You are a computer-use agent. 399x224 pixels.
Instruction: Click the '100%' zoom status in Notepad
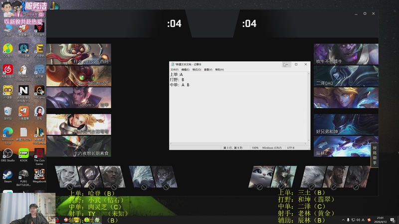point(255,148)
